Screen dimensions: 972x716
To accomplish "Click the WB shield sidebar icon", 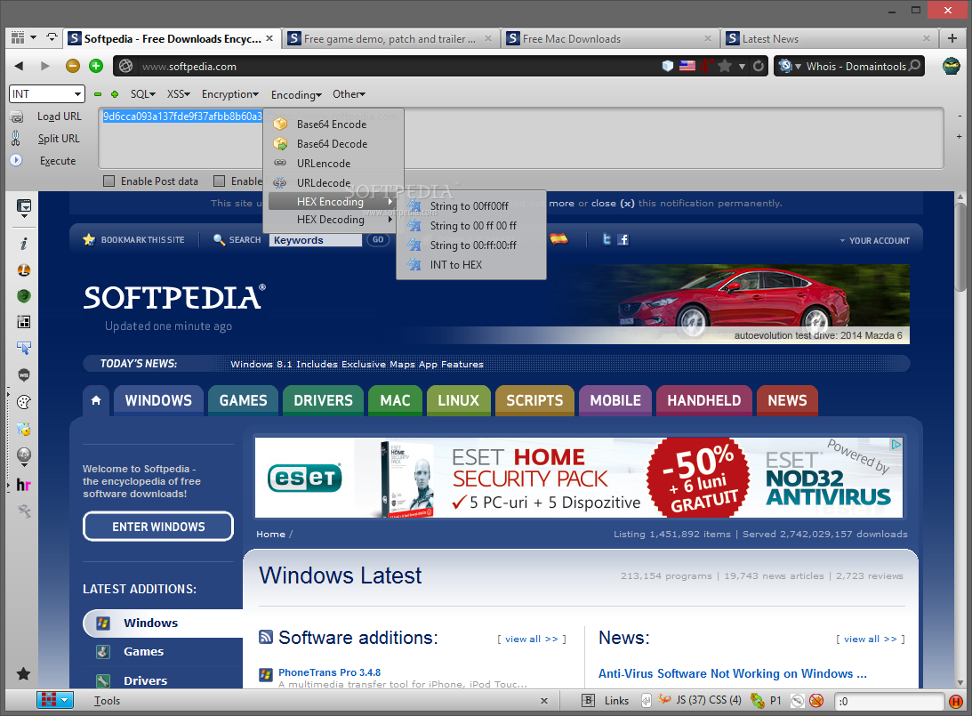I will pyautogui.click(x=23, y=375).
